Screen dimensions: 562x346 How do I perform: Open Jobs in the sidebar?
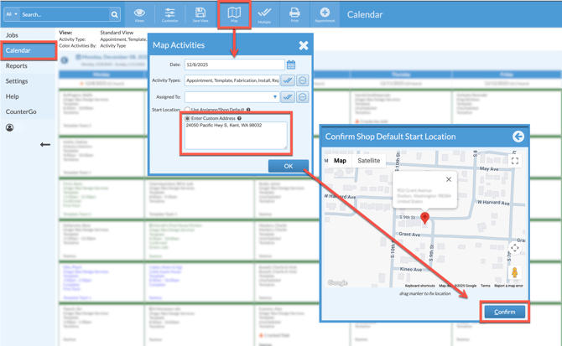12,35
